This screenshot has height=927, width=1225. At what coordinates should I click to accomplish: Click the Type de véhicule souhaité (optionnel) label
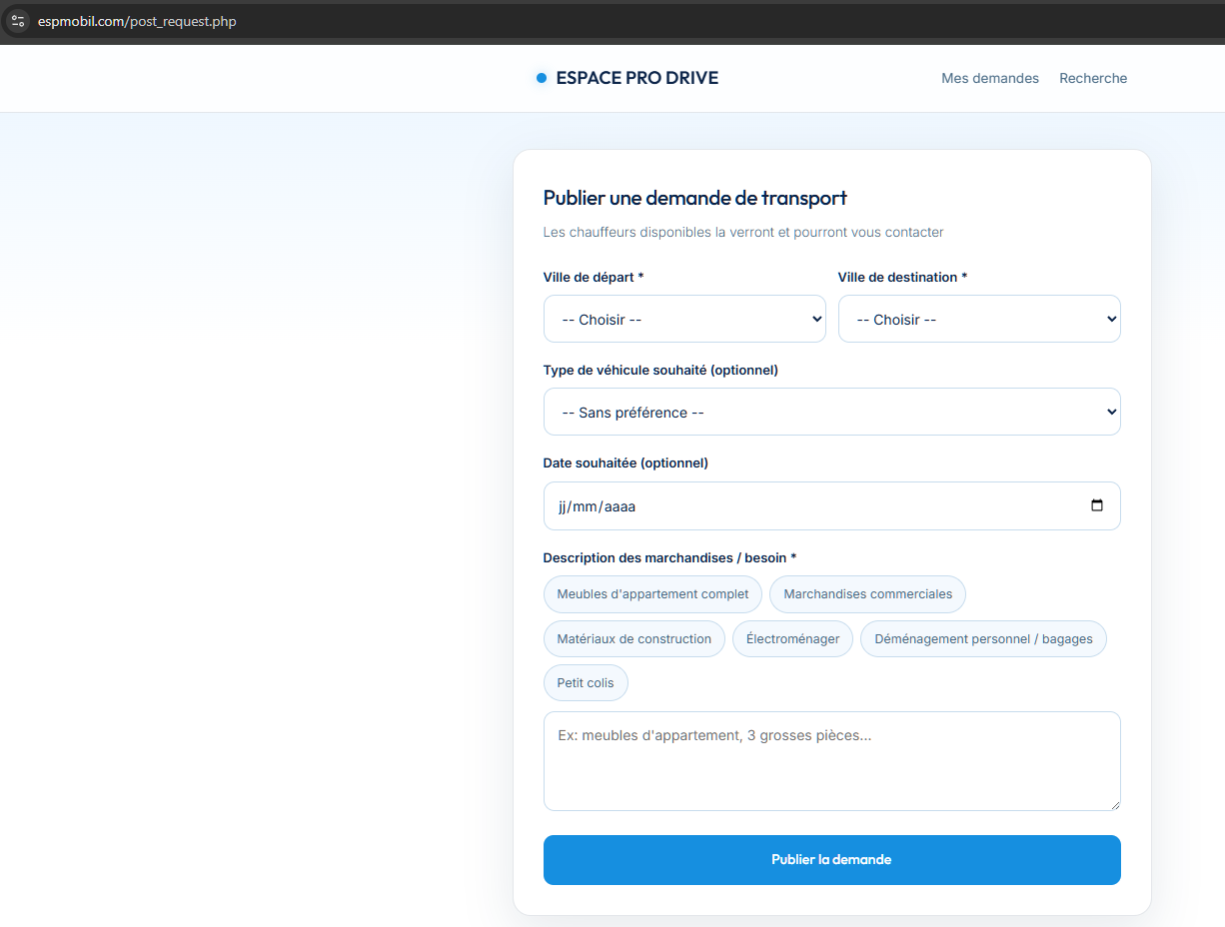click(659, 370)
